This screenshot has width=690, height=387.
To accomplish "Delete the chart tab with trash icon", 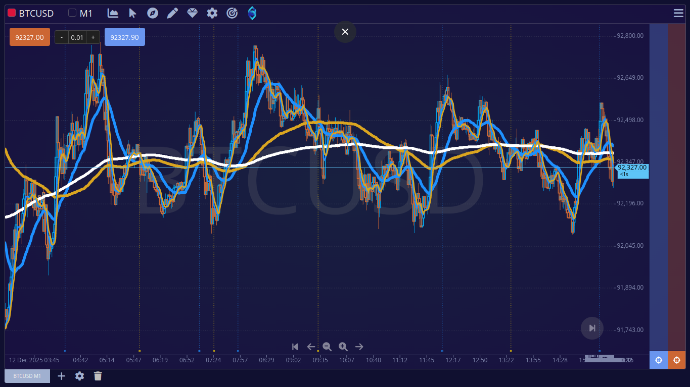I will pyautogui.click(x=98, y=376).
